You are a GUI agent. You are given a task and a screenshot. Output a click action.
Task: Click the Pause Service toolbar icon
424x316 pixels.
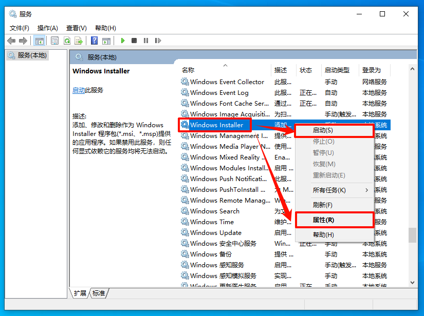click(145, 41)
